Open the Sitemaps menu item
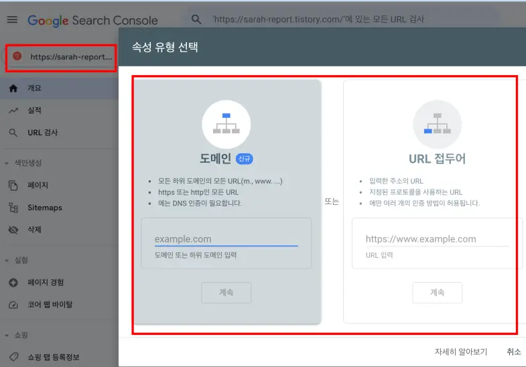 [x=45, y=208]
